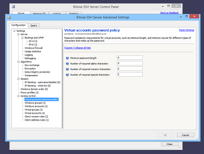Select Virtual groups (1) tree item
This screenshot has width=204, height=154.
pos(33,110)
